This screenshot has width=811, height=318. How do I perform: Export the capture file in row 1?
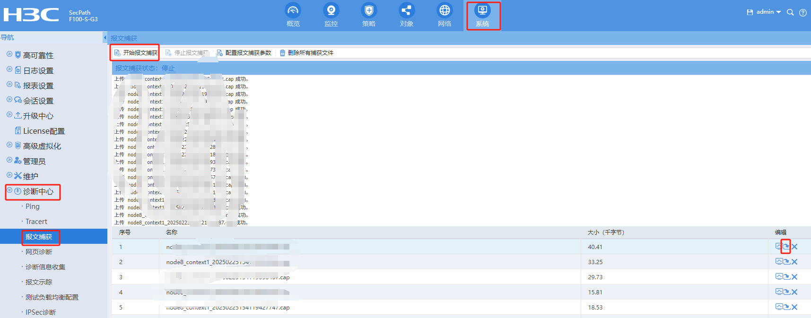click(786, 247)
